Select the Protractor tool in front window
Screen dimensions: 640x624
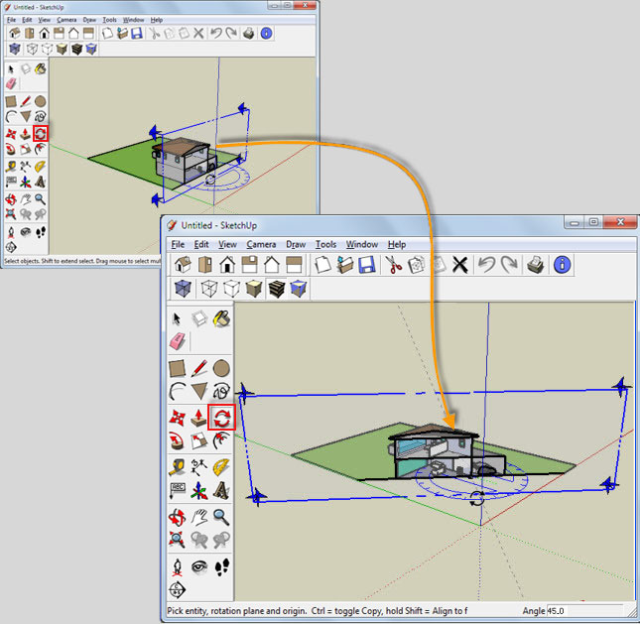click(221, 467)
